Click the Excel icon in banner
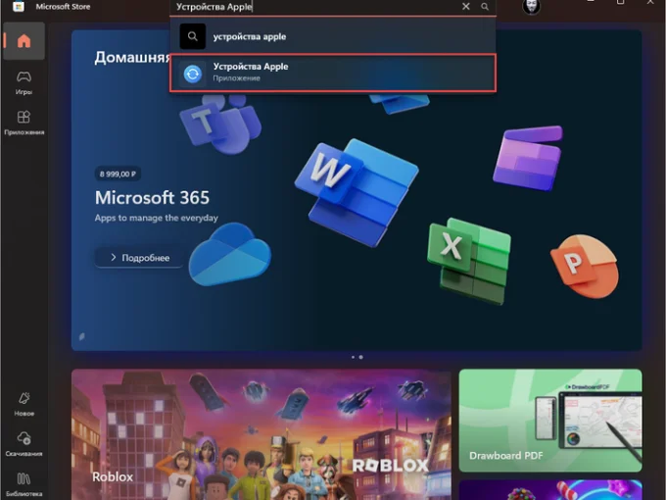 coord(469,261)
